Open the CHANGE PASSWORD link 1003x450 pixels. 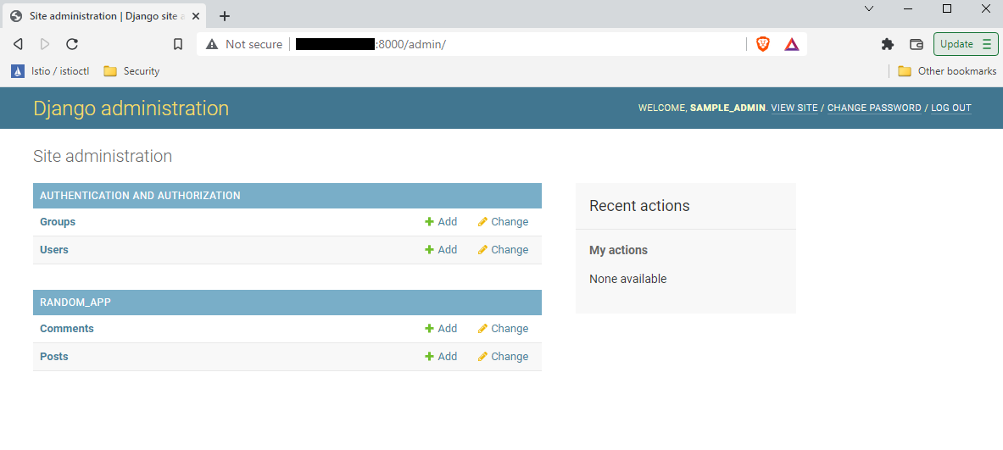click(874, 108)
